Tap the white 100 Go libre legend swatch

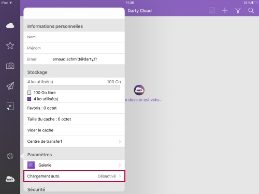coord(29,93)
